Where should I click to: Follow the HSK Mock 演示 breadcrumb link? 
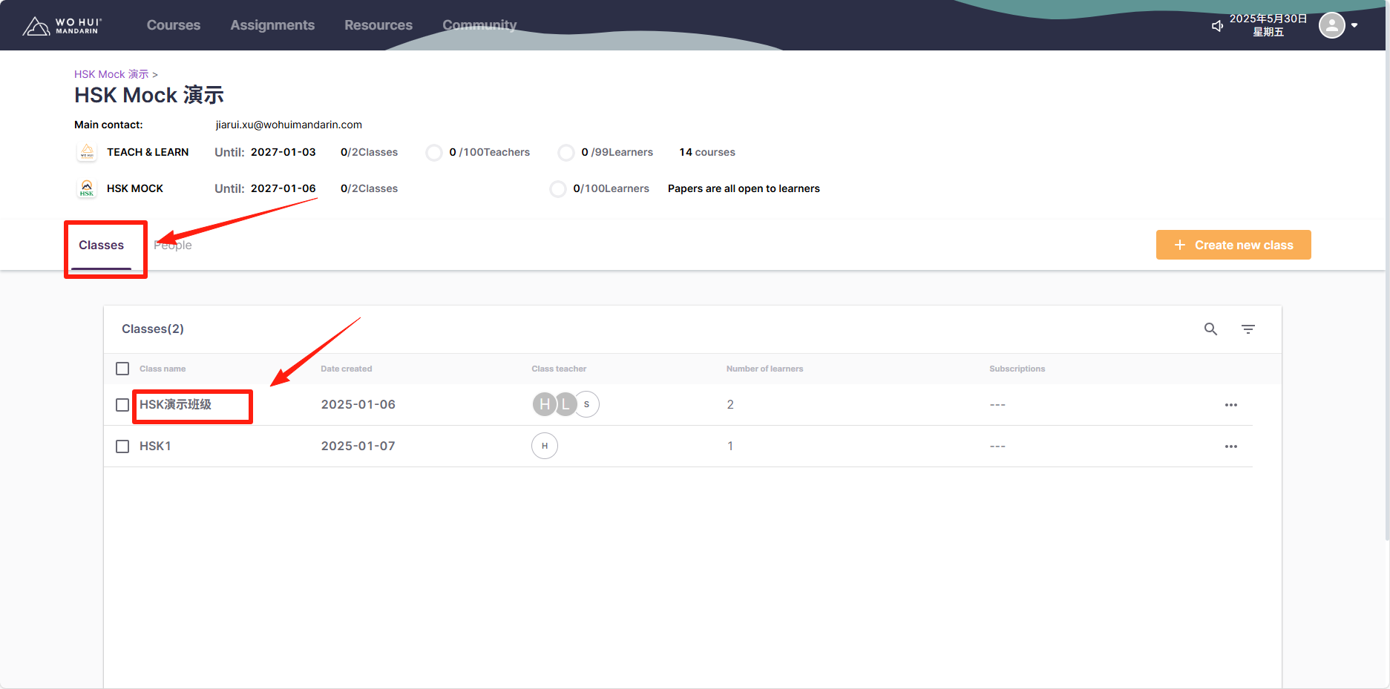pyautogui.click(x=111, y=74)
